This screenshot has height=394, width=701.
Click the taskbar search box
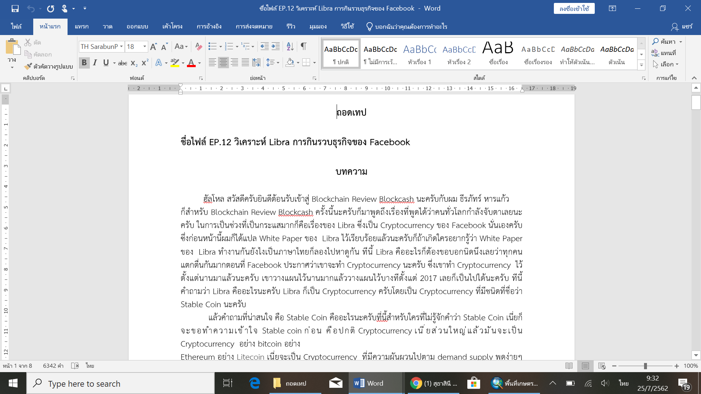coord(120,383)
